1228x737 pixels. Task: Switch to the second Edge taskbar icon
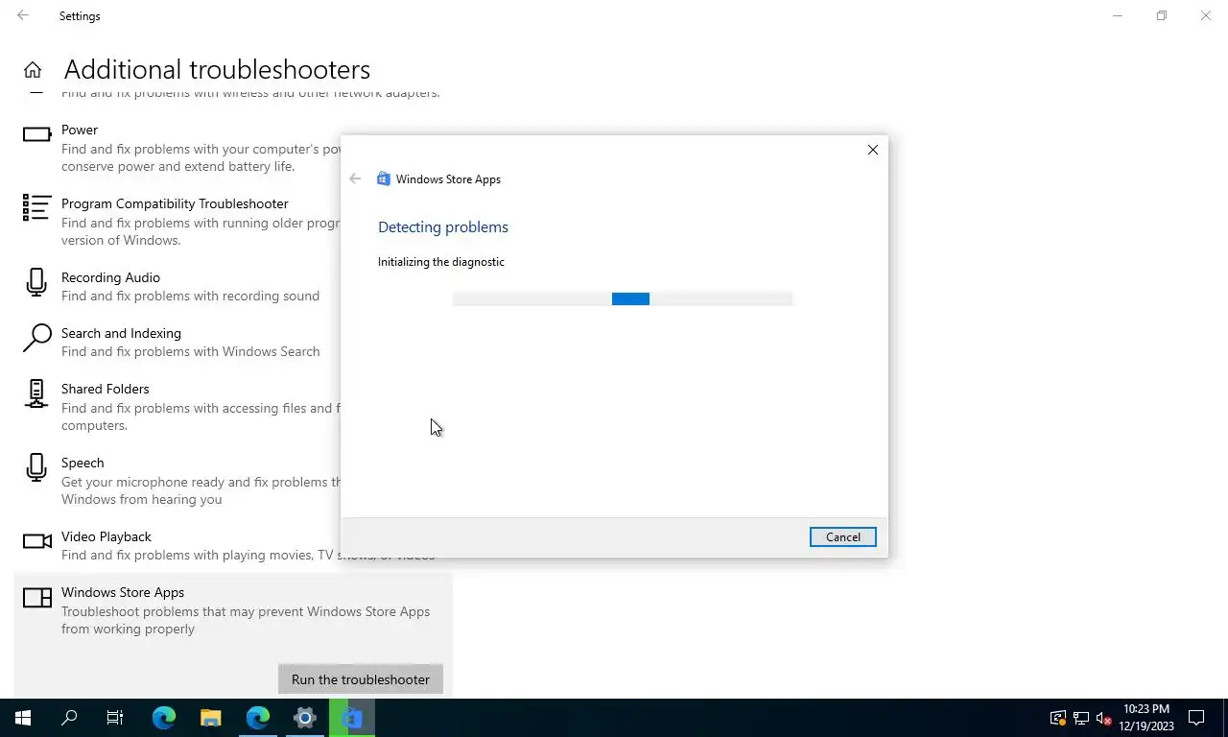pos(258,718)
